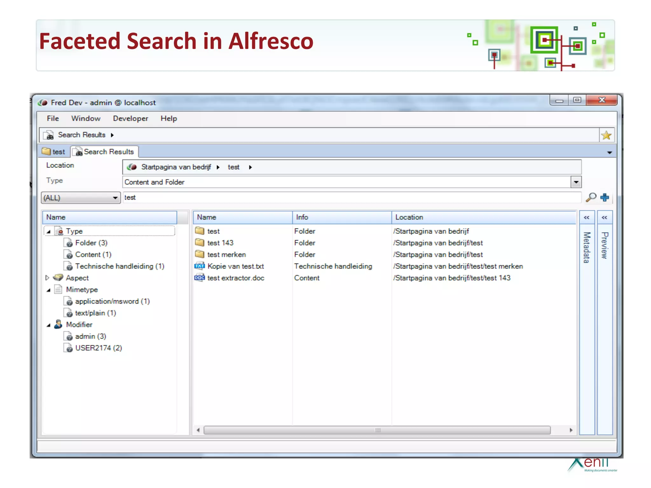
Task: Click the Alfresco icon in Location bar
Action: coord(132,167)
